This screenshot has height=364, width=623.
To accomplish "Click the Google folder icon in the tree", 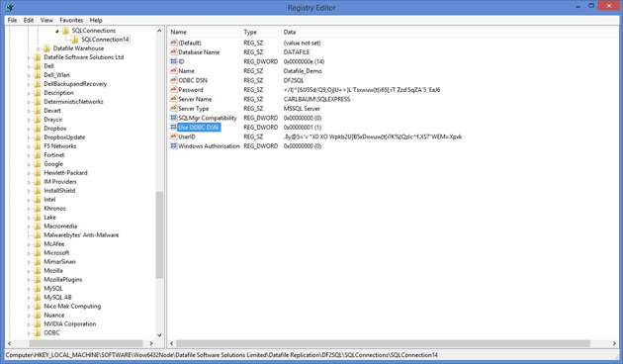I will (x=38, y=164).
